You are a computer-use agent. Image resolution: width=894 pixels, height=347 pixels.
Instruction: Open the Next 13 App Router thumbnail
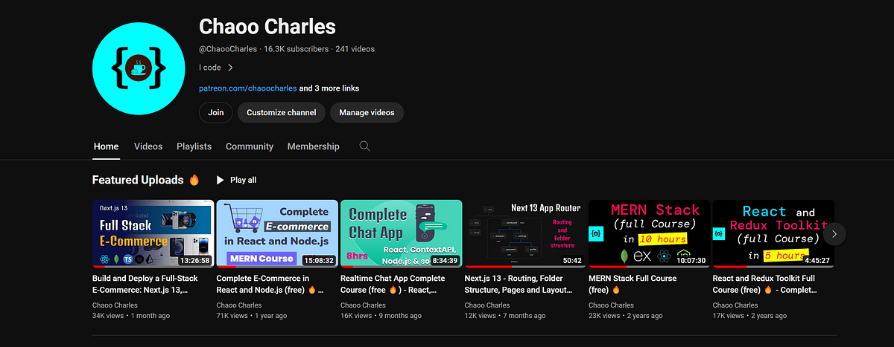coord(525,233)
